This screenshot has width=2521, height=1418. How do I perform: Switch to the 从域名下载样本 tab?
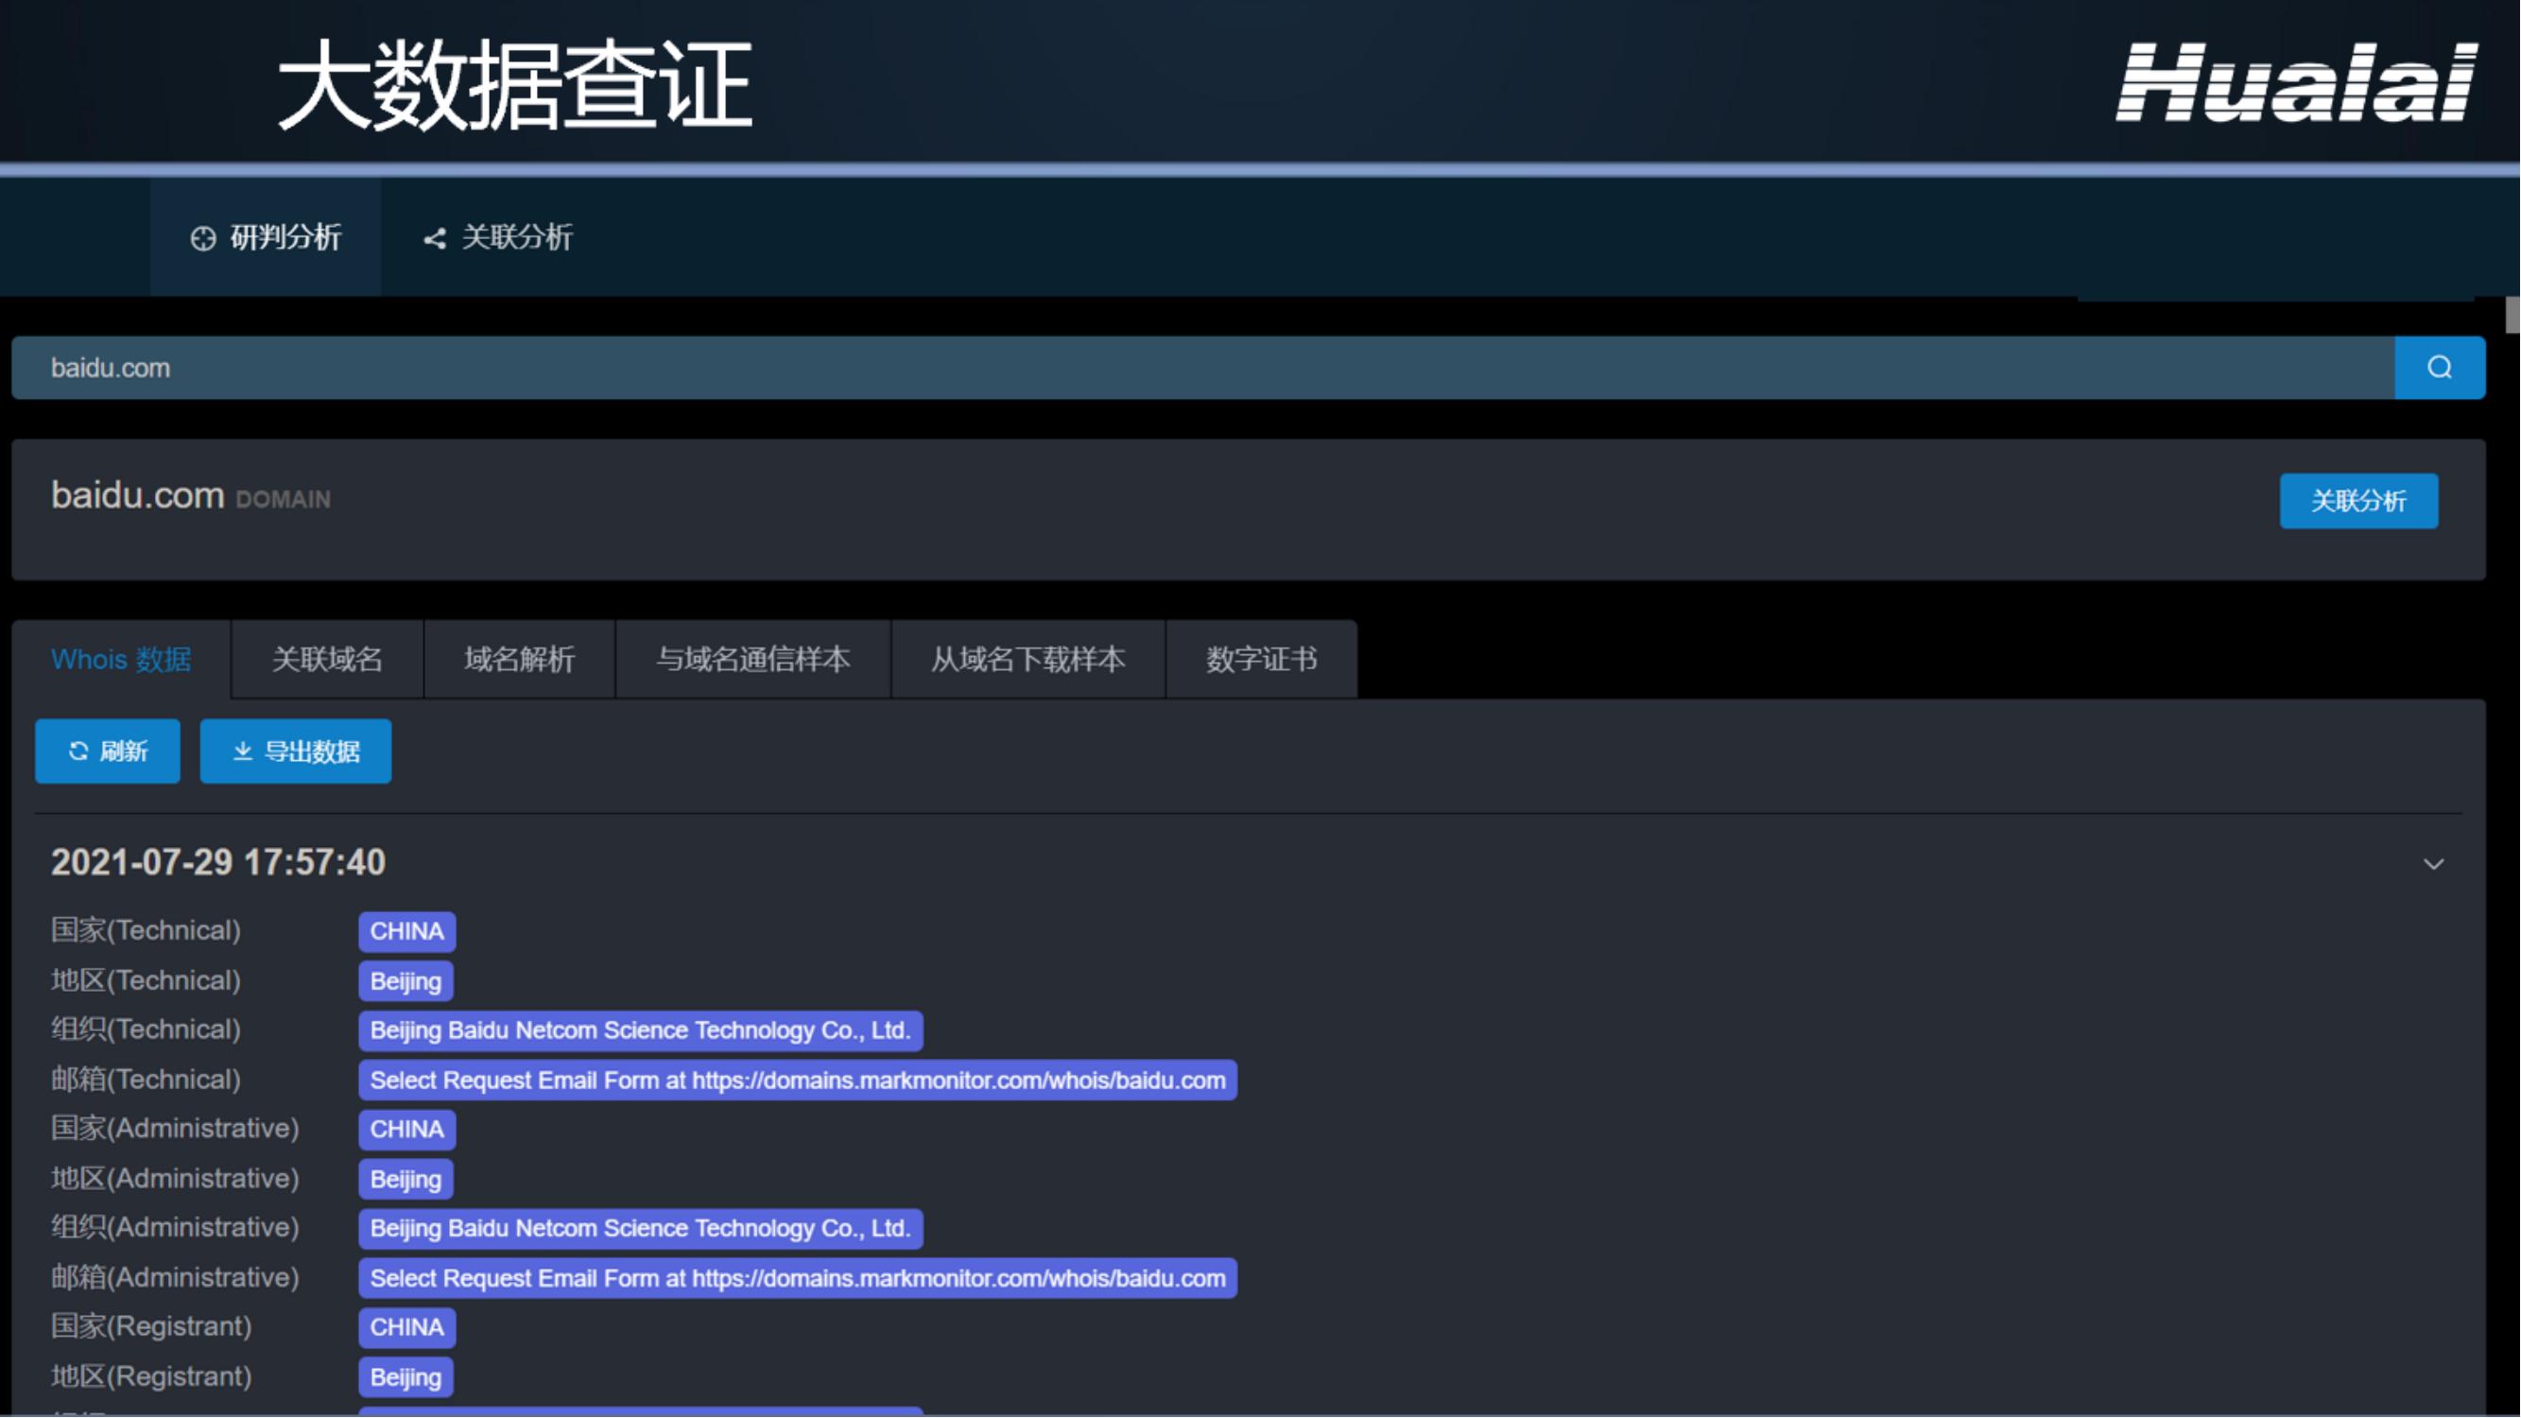coord(1027,660)
